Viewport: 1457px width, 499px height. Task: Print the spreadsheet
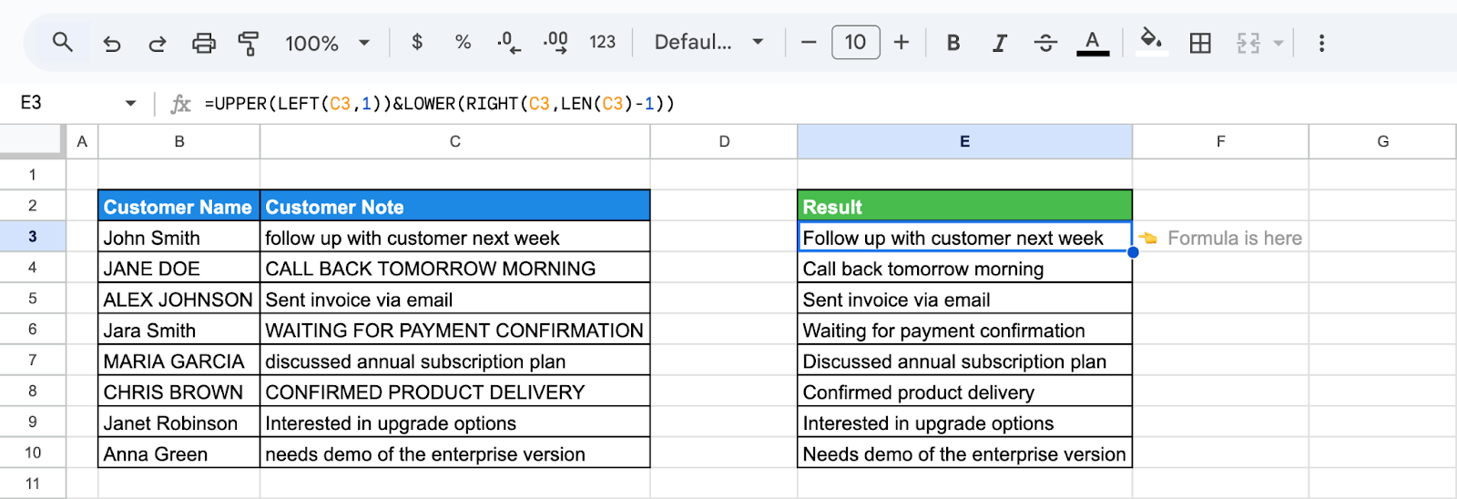pos(204,43)
